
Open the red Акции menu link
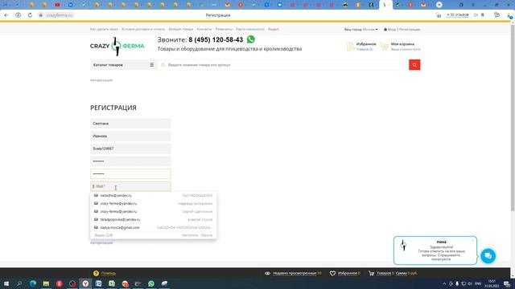pos(274,29)
